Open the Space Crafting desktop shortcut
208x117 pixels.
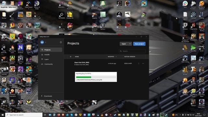(62, 104)
